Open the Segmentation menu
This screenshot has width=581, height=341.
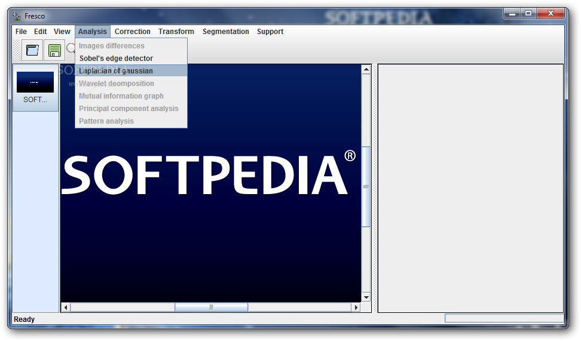click(226, 32)
